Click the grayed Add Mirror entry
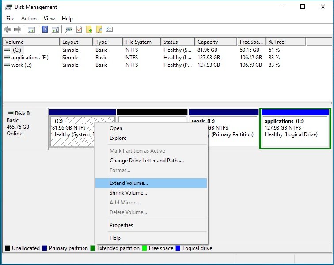334x265 pixels. point(151,203)
